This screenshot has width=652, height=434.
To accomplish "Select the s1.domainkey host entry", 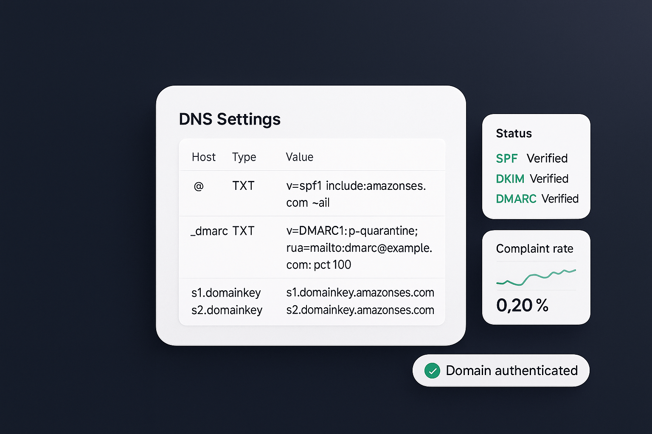I will [x=226, y=293].
